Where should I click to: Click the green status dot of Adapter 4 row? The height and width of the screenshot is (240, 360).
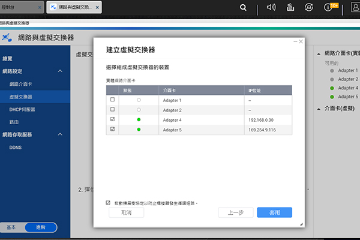[x=139, y=119]
